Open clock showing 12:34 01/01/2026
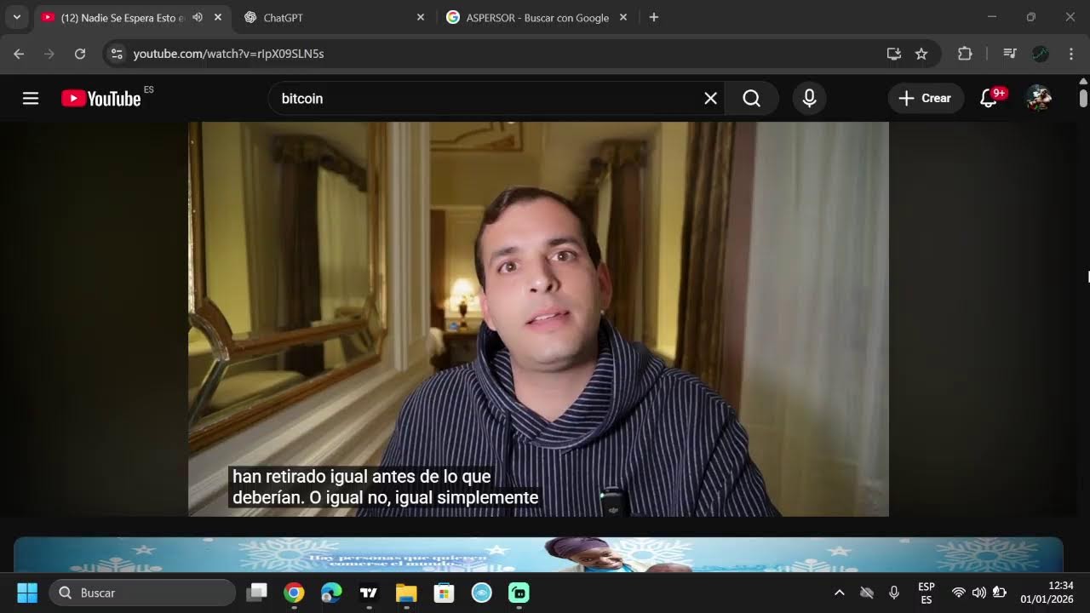1090x613 pixels. point(1047,593)
